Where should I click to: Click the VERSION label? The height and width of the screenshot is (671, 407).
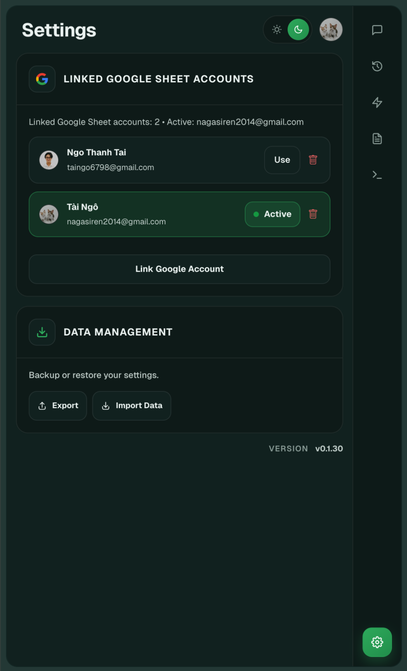pyautogui.click(x=288, y=449)
